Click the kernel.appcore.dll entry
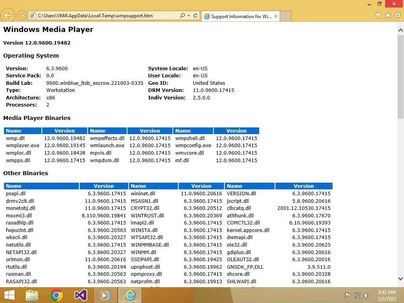The image size is (404, 303). click(248, 230)
